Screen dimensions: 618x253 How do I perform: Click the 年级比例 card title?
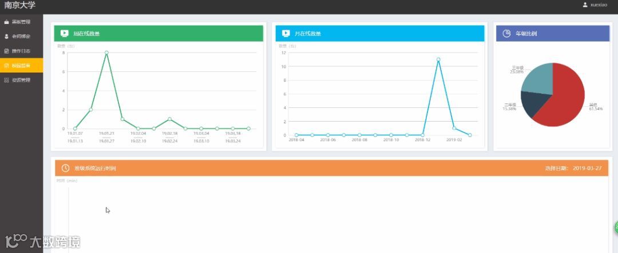coord(526,34)
